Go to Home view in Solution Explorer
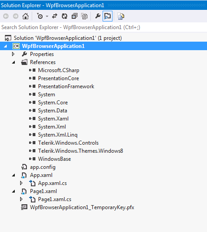Image resolution: width=207 pixels, height=232 pixels. pyautogui.click(x=26, y=16)
